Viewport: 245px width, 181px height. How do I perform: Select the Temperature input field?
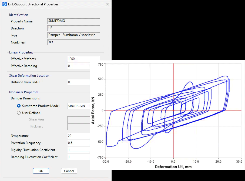78,136
